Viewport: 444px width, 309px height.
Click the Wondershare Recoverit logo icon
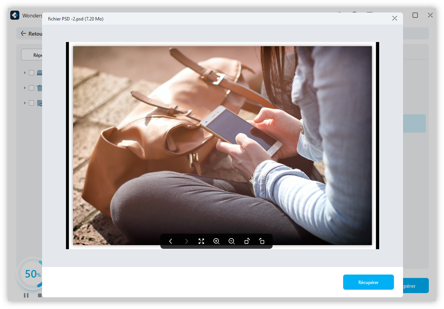click(15, 16)
